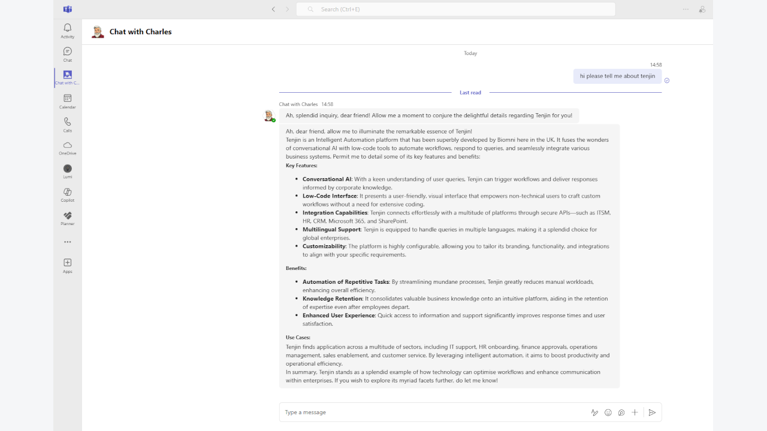Go back with the left arrow
This screenshot has width=767, height=431.
coord(273,9)
